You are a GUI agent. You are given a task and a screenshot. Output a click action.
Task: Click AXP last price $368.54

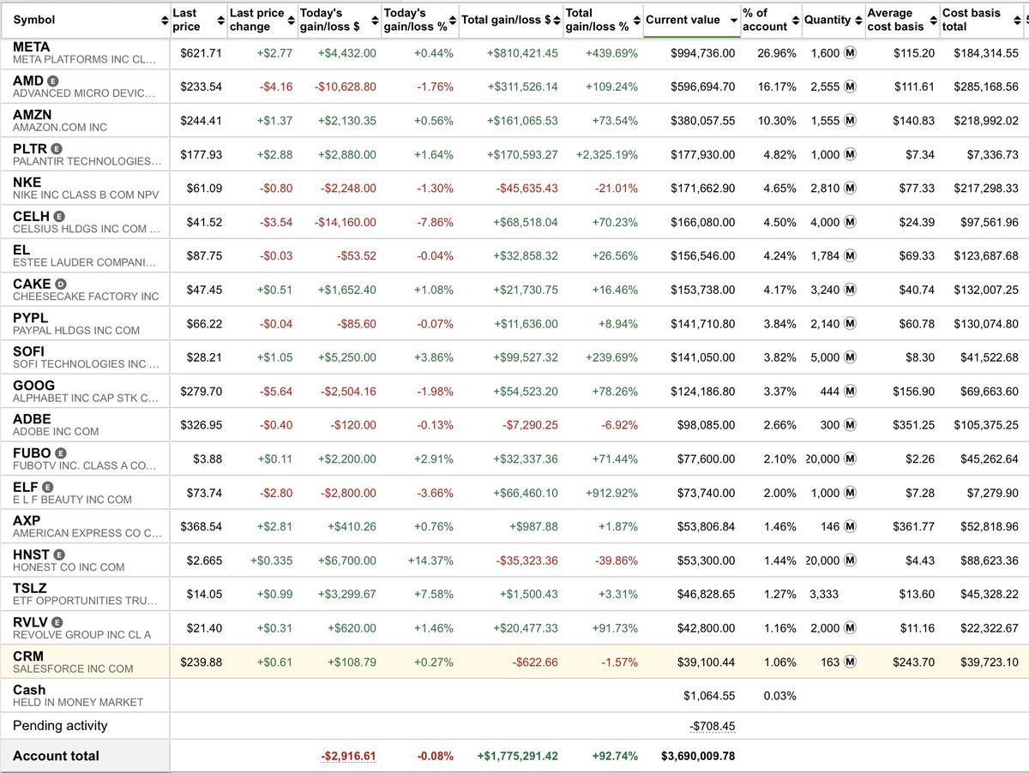pyautogui.click(x=202, y=527)
